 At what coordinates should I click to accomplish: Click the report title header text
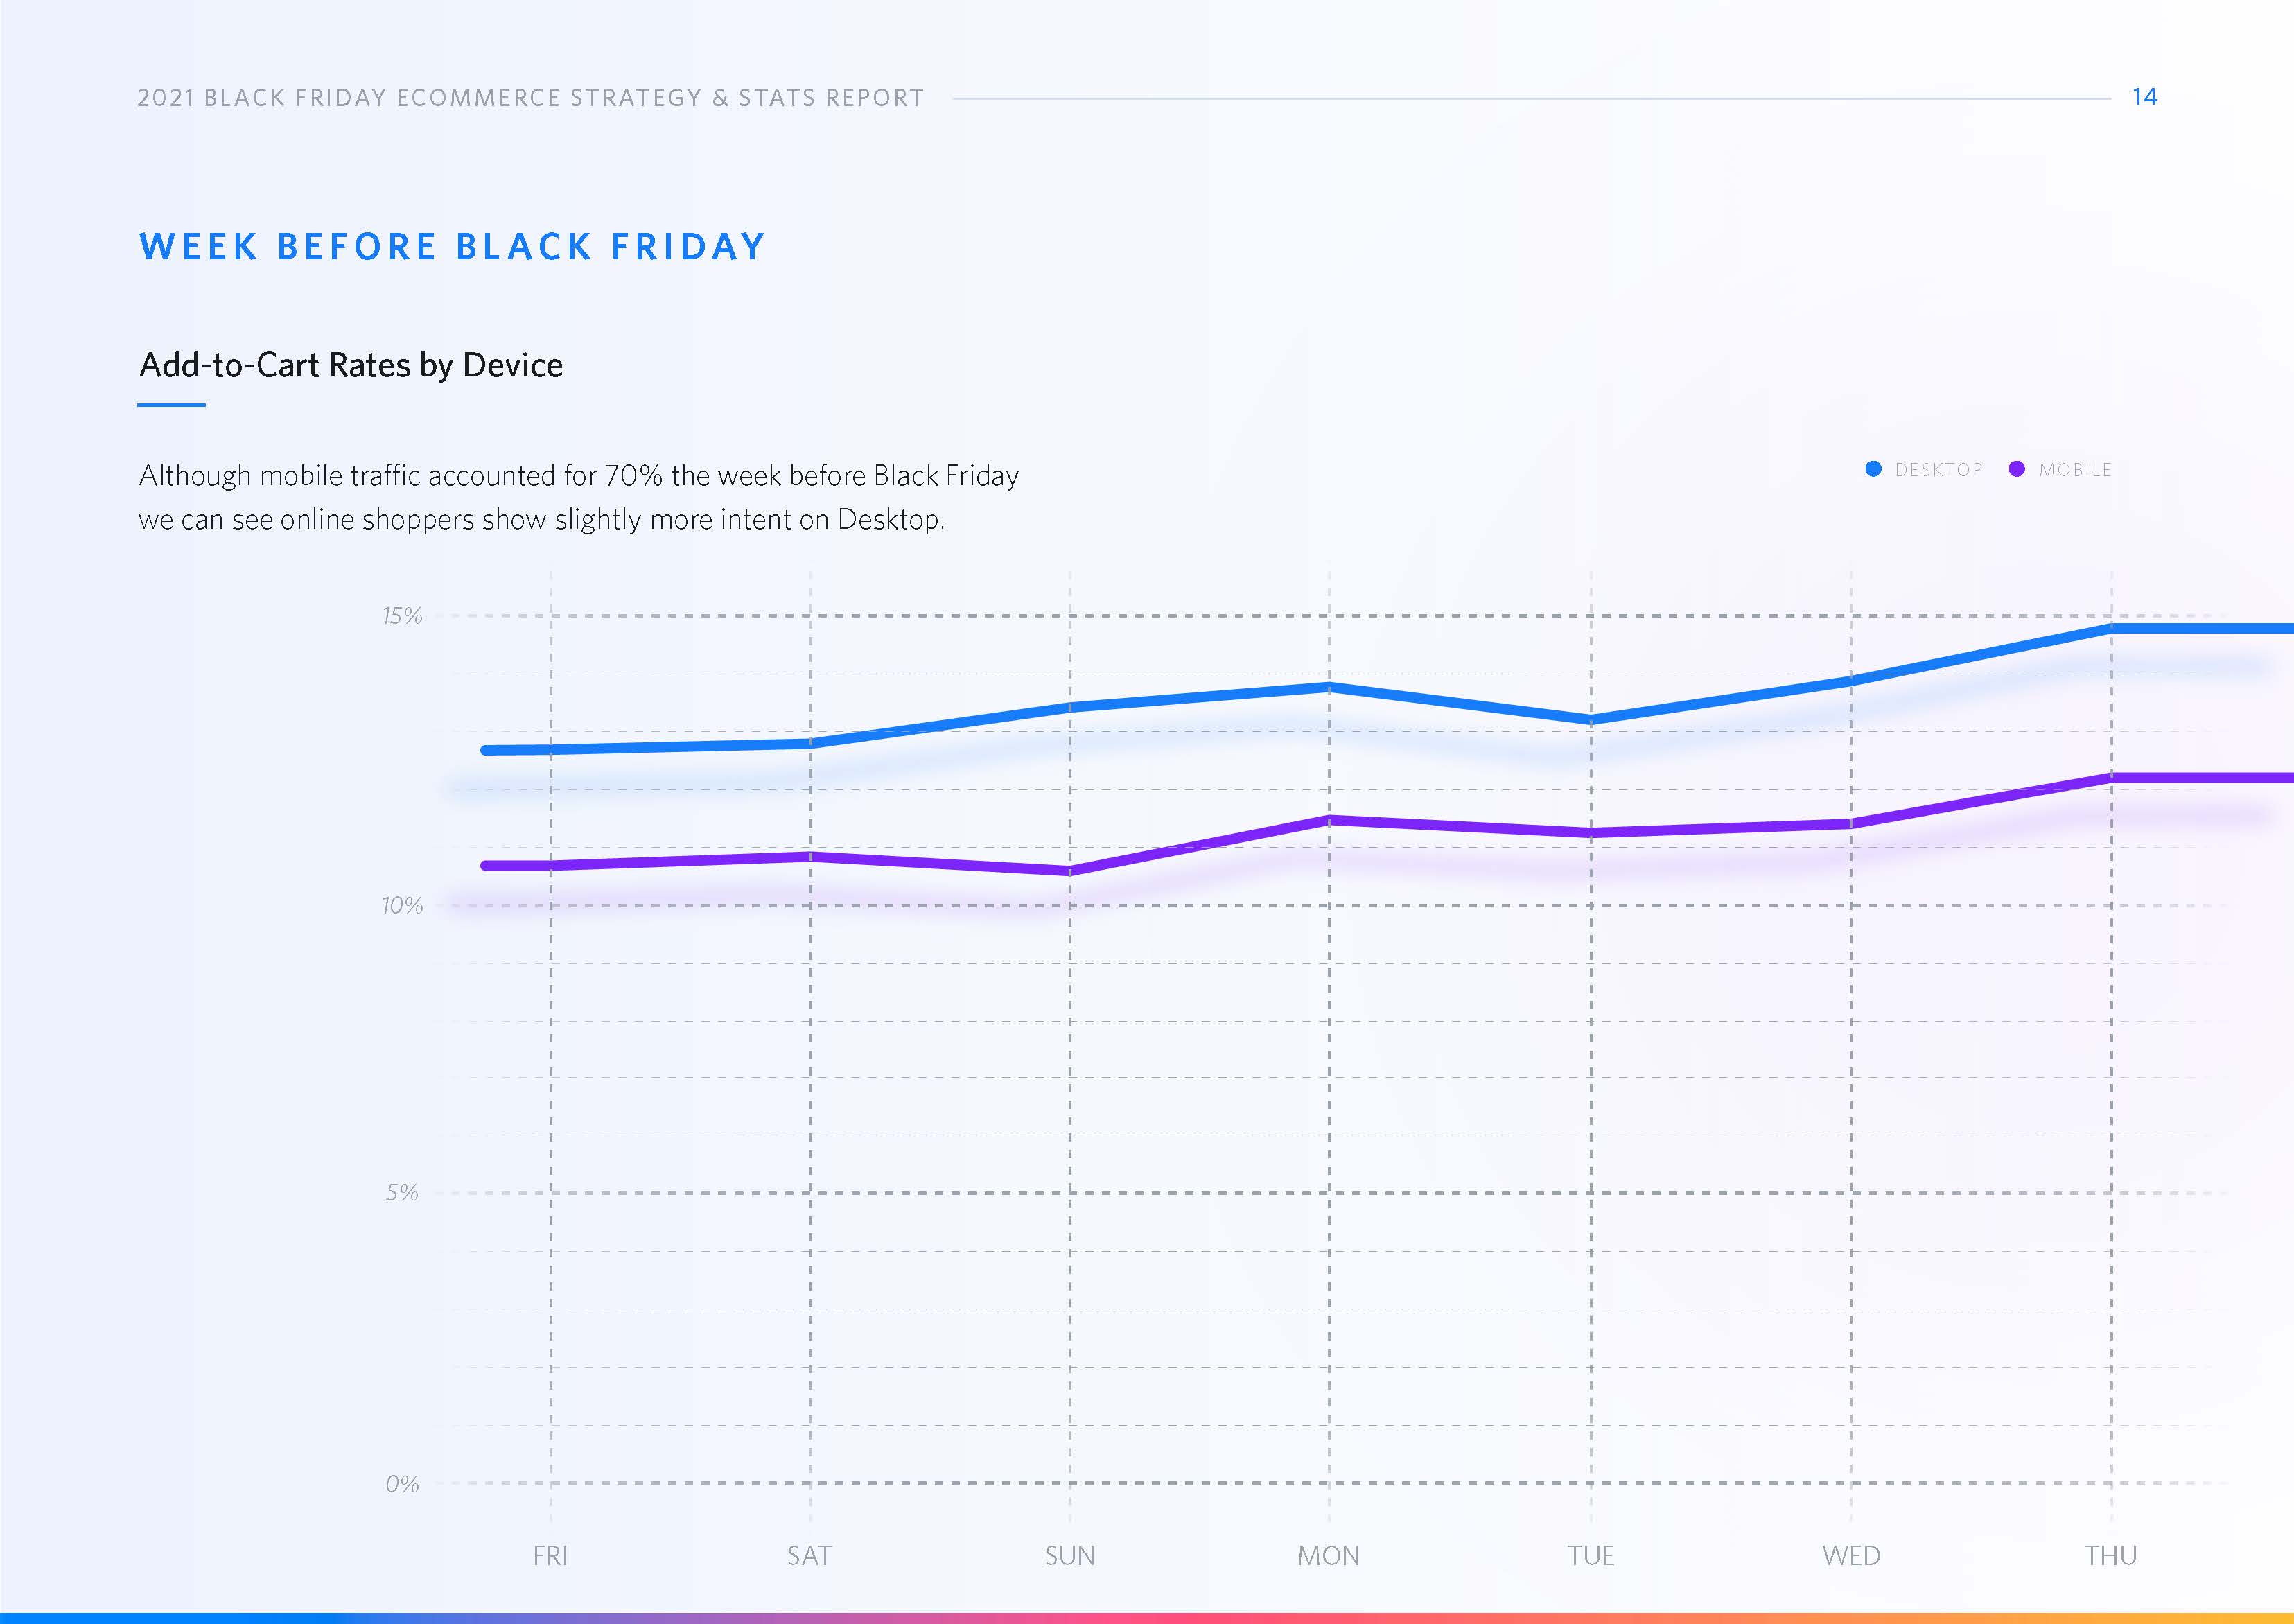[x=530, y=98]
